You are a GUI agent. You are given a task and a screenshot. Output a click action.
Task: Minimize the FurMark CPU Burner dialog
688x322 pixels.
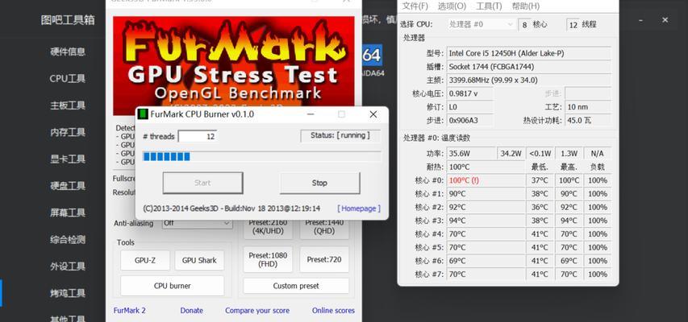tap(311, 114)
